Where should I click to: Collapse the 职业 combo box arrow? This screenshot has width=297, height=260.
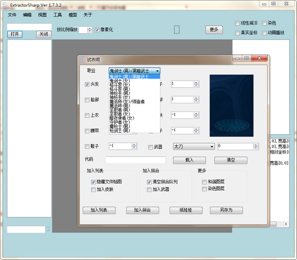click(x=157, y=71)
